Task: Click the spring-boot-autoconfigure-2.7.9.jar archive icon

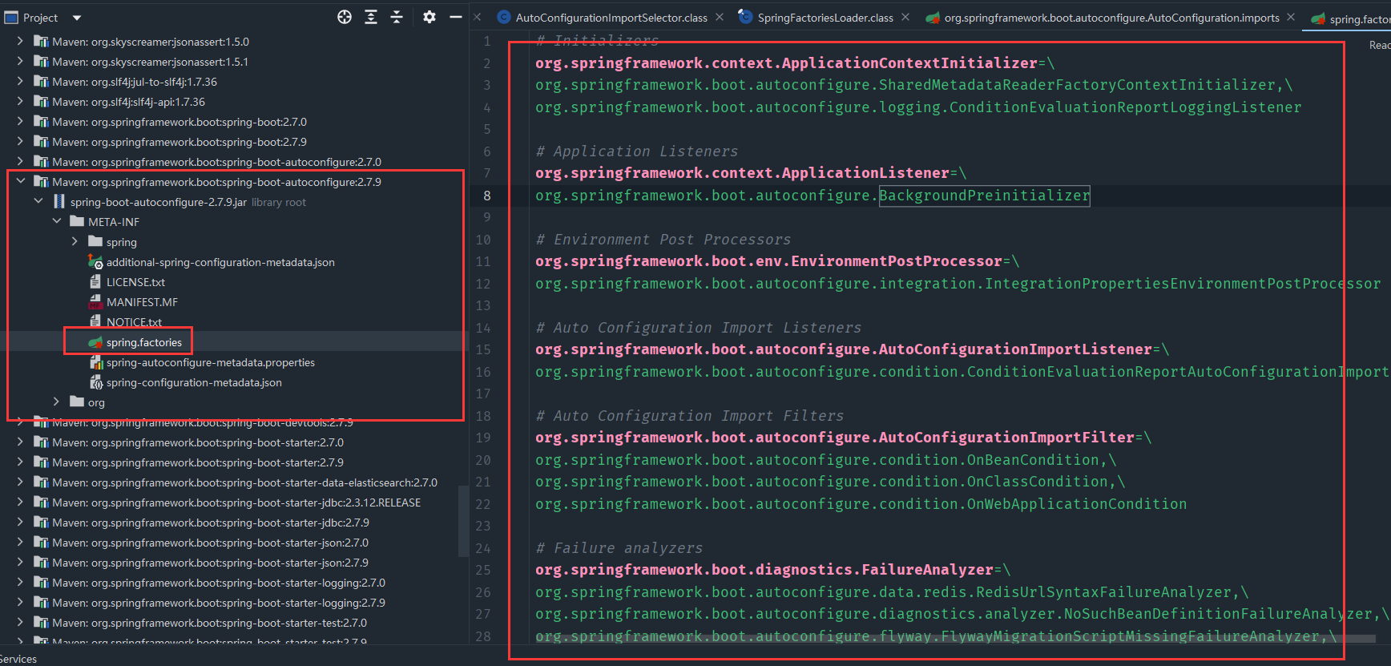Action: point(59,201)
